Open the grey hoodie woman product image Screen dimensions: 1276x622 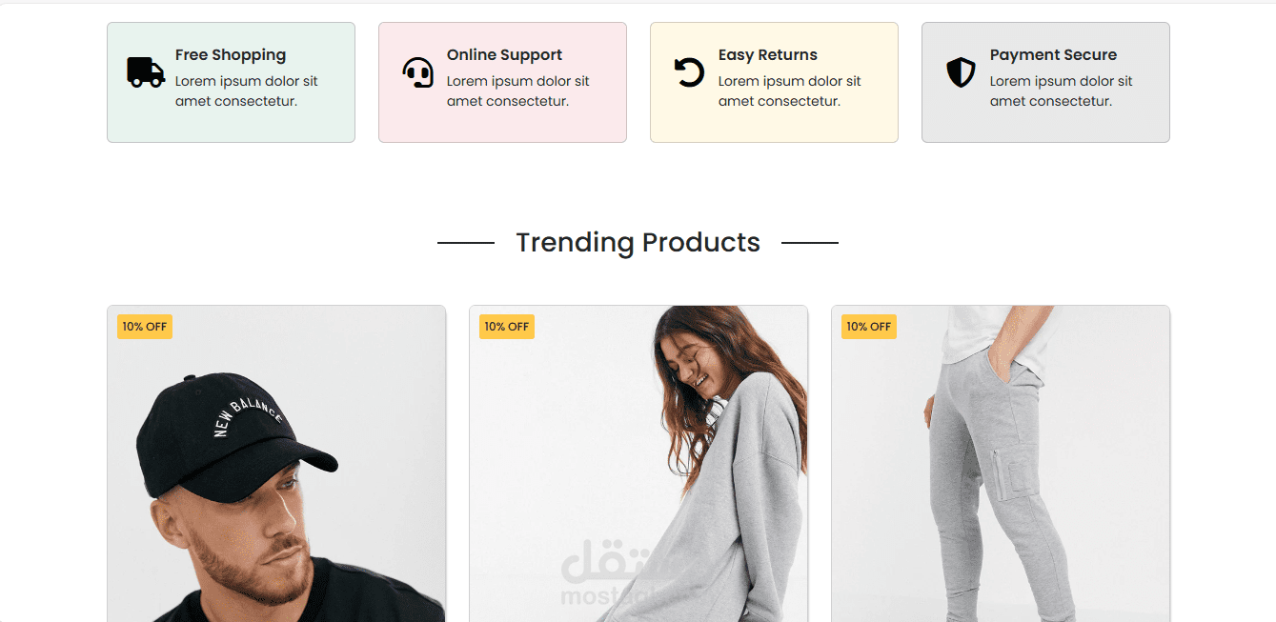[x=638, y=464]
